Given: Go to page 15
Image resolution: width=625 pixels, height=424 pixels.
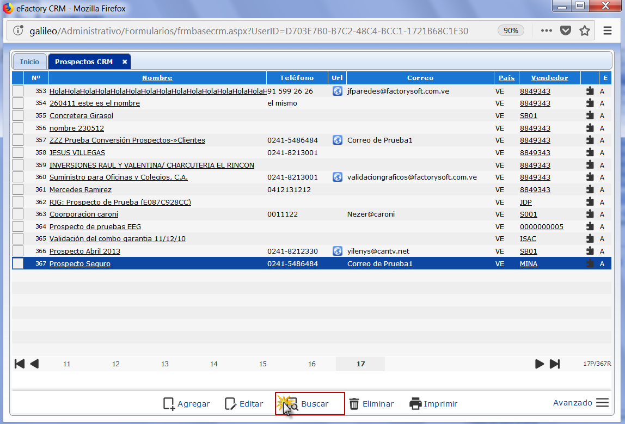Looking at the screenshot, I should 262,364.
